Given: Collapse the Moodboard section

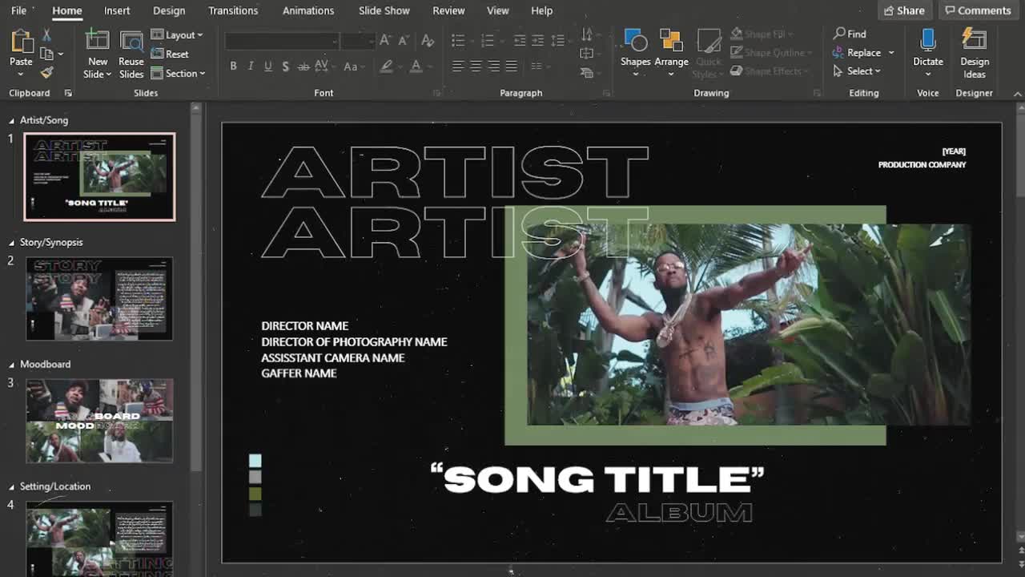Looking at the screenshot, I should coord(12,365).
